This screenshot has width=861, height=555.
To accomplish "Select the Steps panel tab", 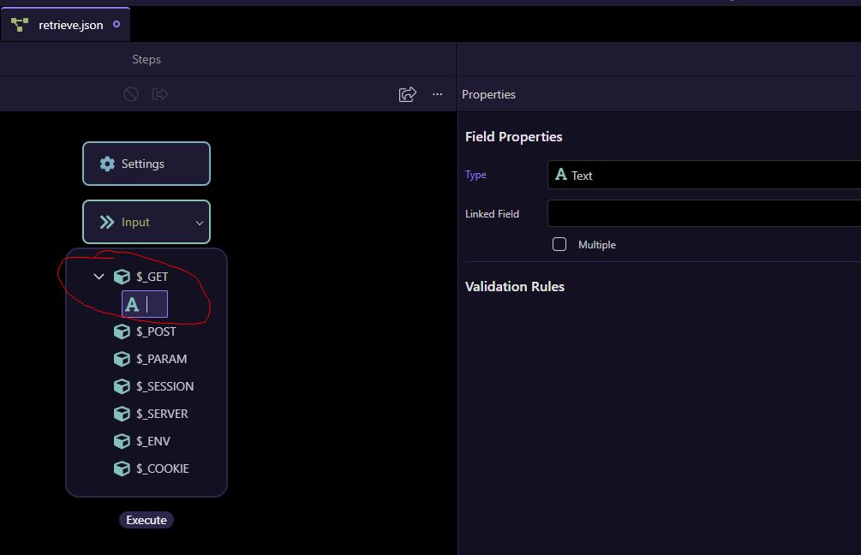I will tap(146, 59).
